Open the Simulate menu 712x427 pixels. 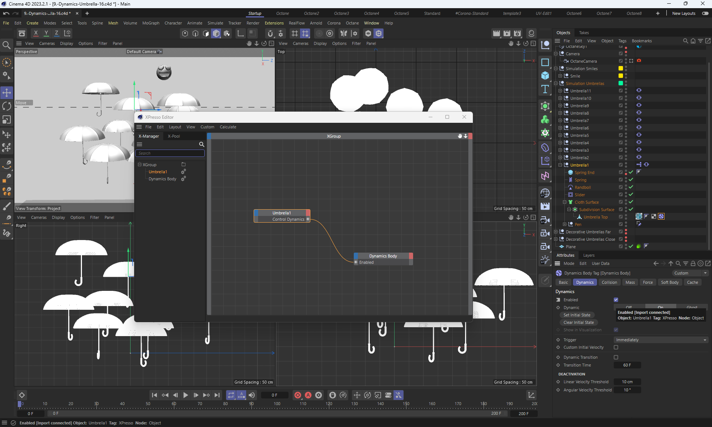(215, 23)
